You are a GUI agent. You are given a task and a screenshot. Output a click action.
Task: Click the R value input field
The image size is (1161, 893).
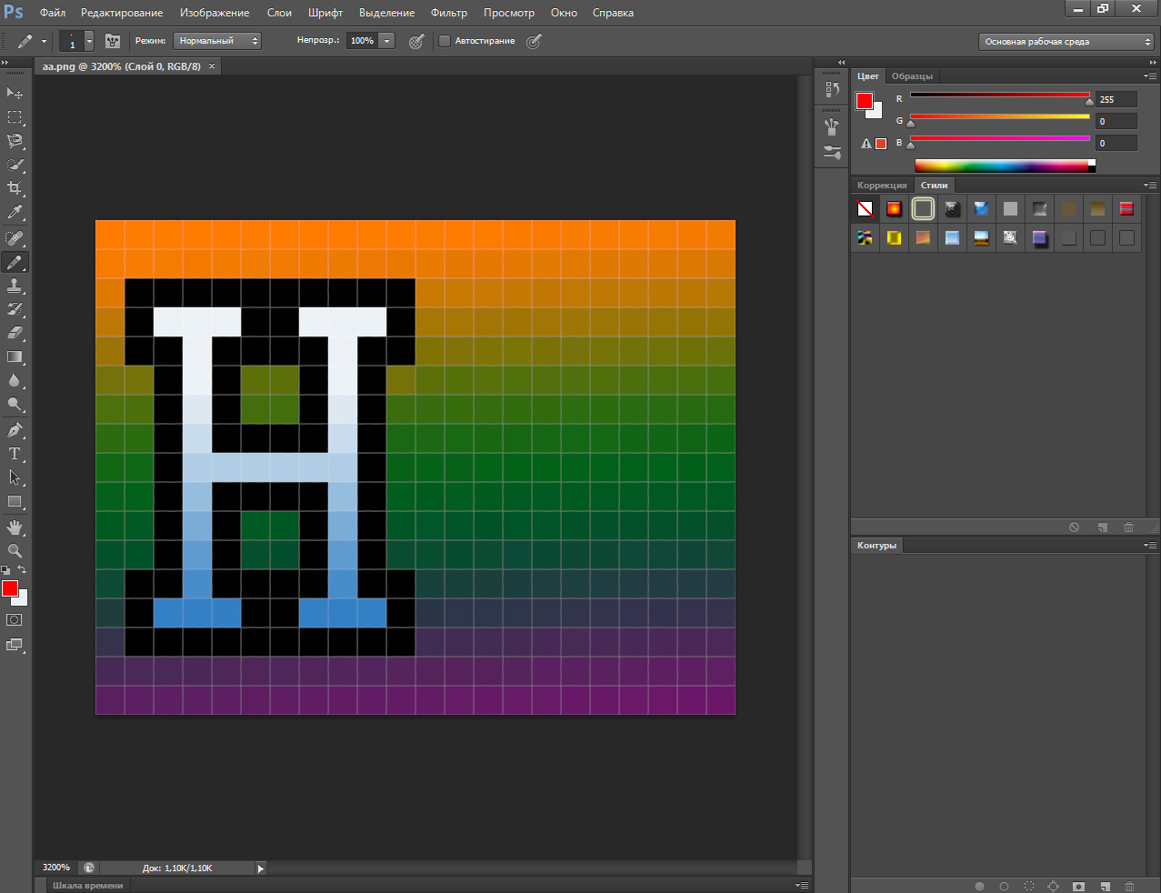tap(1116, 100)
